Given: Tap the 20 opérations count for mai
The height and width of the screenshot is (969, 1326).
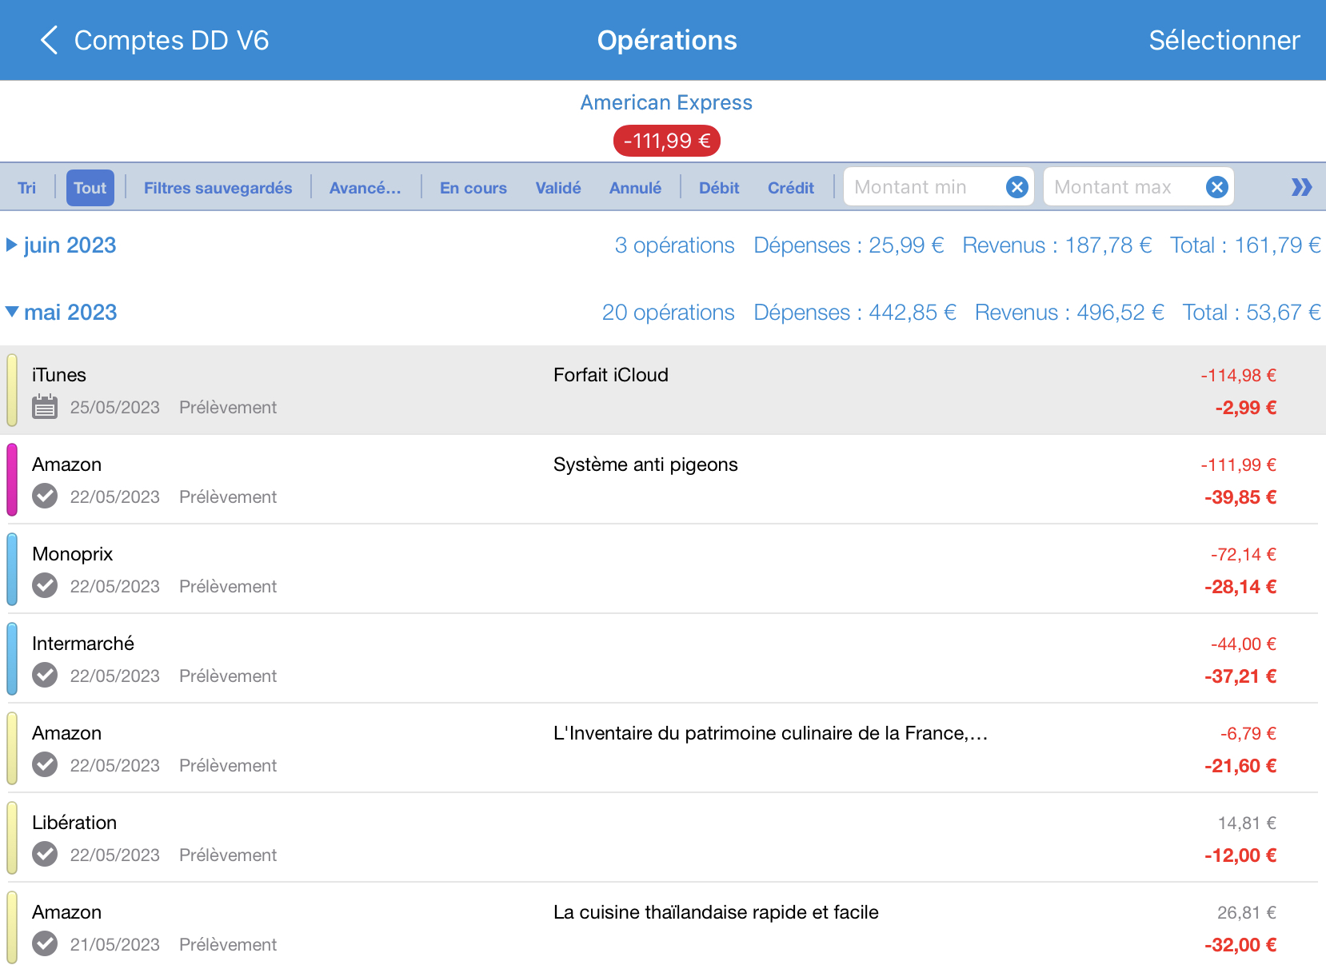Looking at the screenshot, I should 668,313.
